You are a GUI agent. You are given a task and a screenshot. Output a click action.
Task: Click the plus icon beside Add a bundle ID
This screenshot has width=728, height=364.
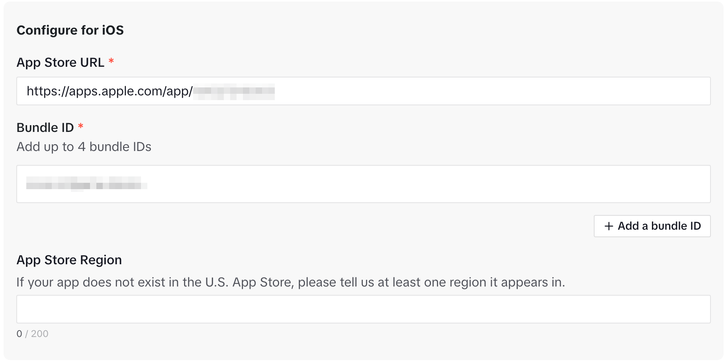coord(609,226)
